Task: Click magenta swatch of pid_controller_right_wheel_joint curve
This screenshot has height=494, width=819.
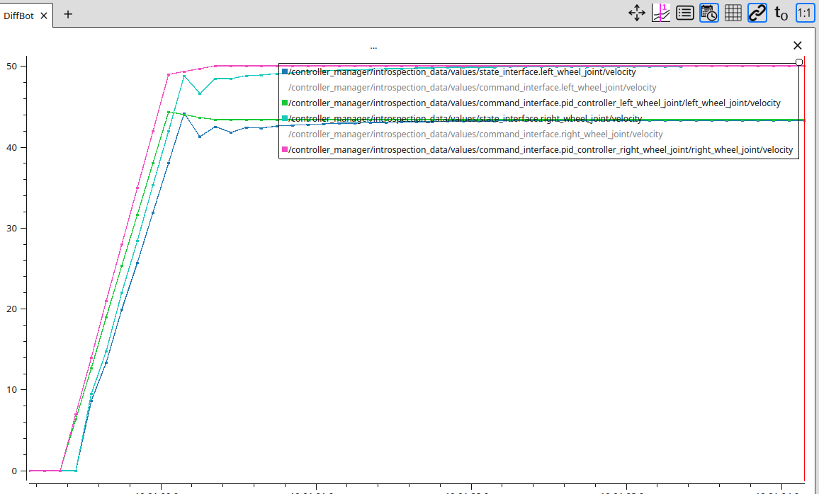Action: coord(285,150)
